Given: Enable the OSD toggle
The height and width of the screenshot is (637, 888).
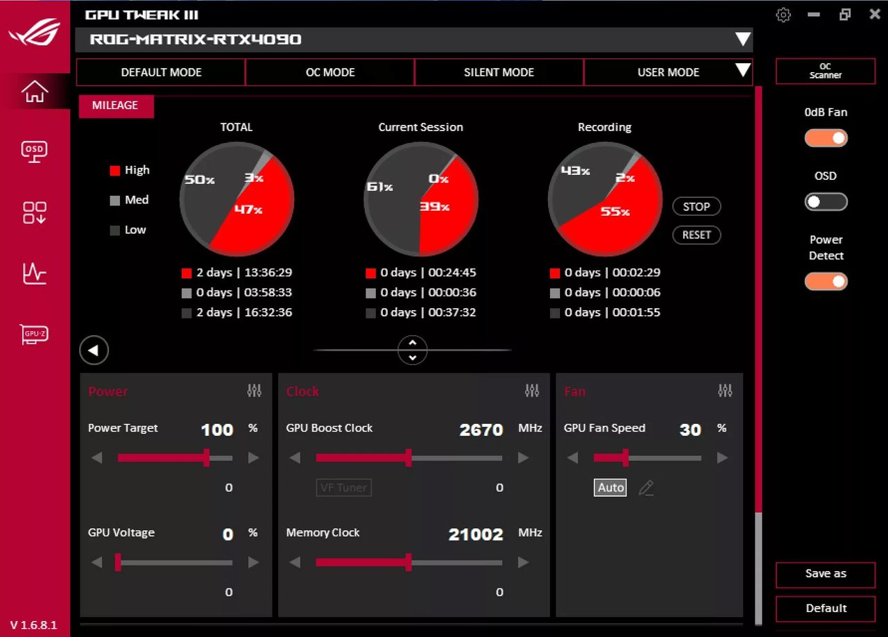Looking at the screenshot, I should tap(826, 202).
